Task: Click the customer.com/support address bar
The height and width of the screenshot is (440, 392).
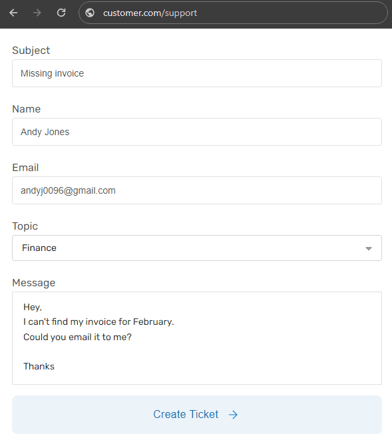Action: coord(233,13)
